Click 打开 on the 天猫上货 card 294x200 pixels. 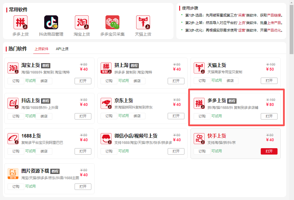click(269, 80)
